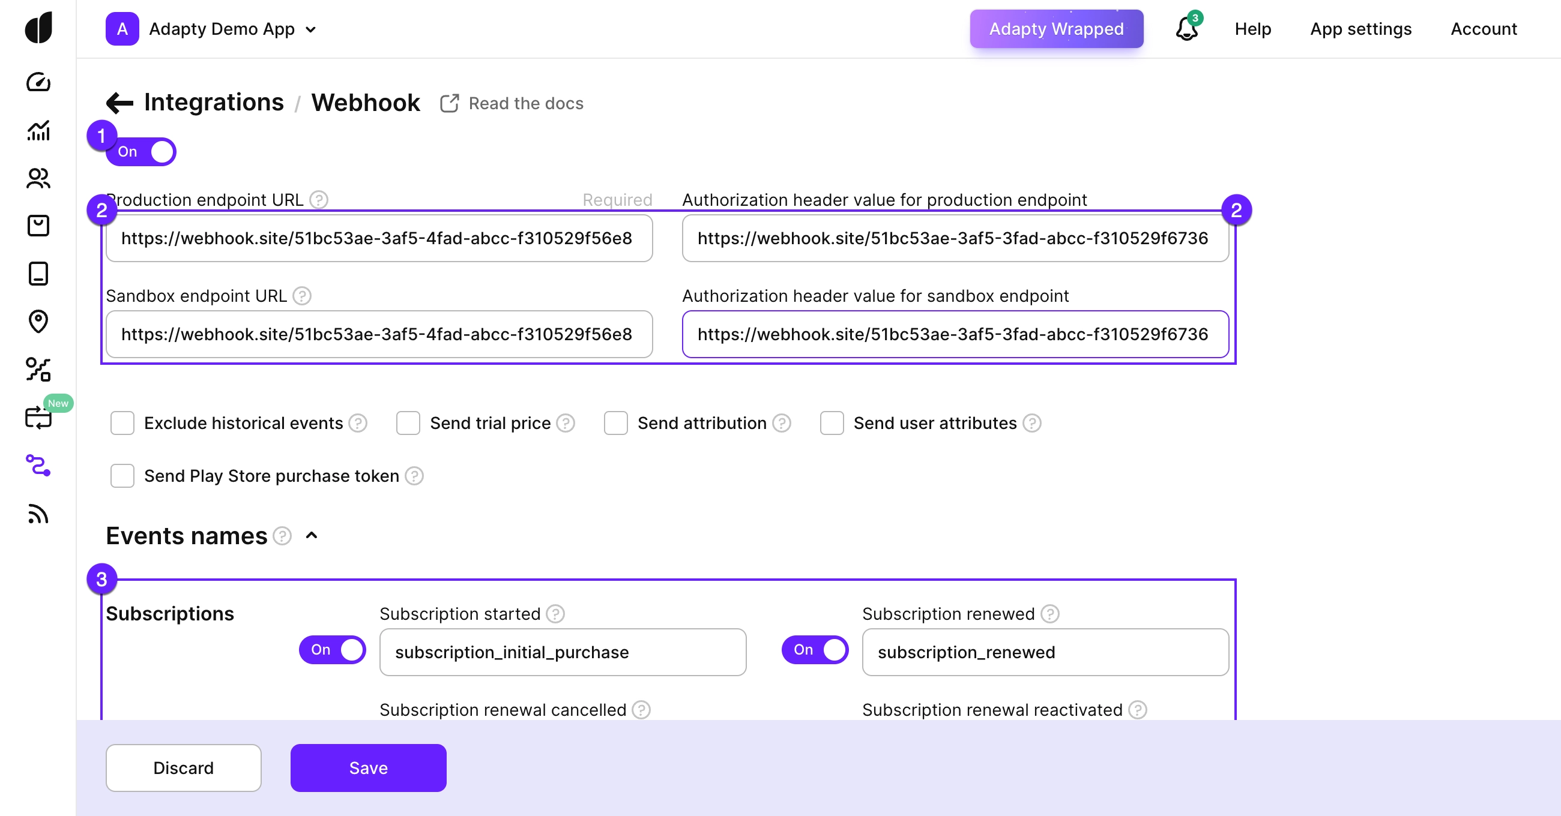
Task: Click the Read the docs link
Action: pos(525,103)
